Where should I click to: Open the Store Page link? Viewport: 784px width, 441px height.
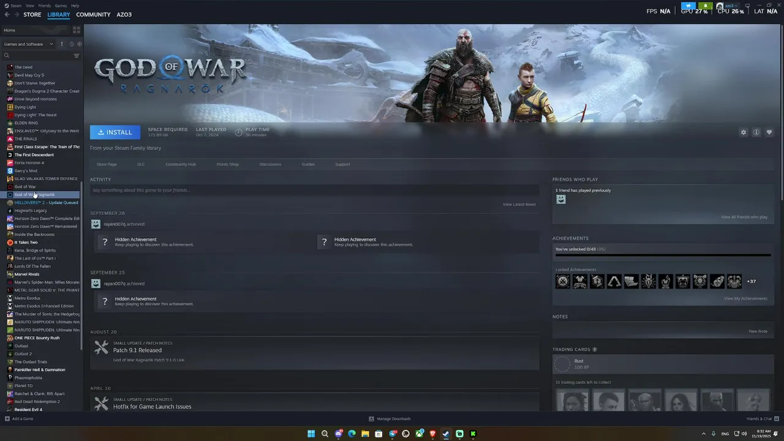coord(107,164)
